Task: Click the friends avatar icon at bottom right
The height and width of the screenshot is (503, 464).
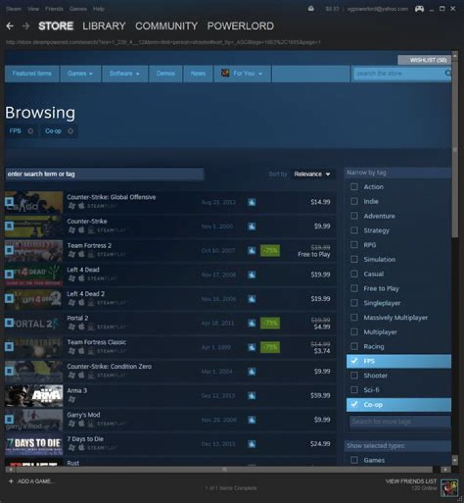Action: 449,488
